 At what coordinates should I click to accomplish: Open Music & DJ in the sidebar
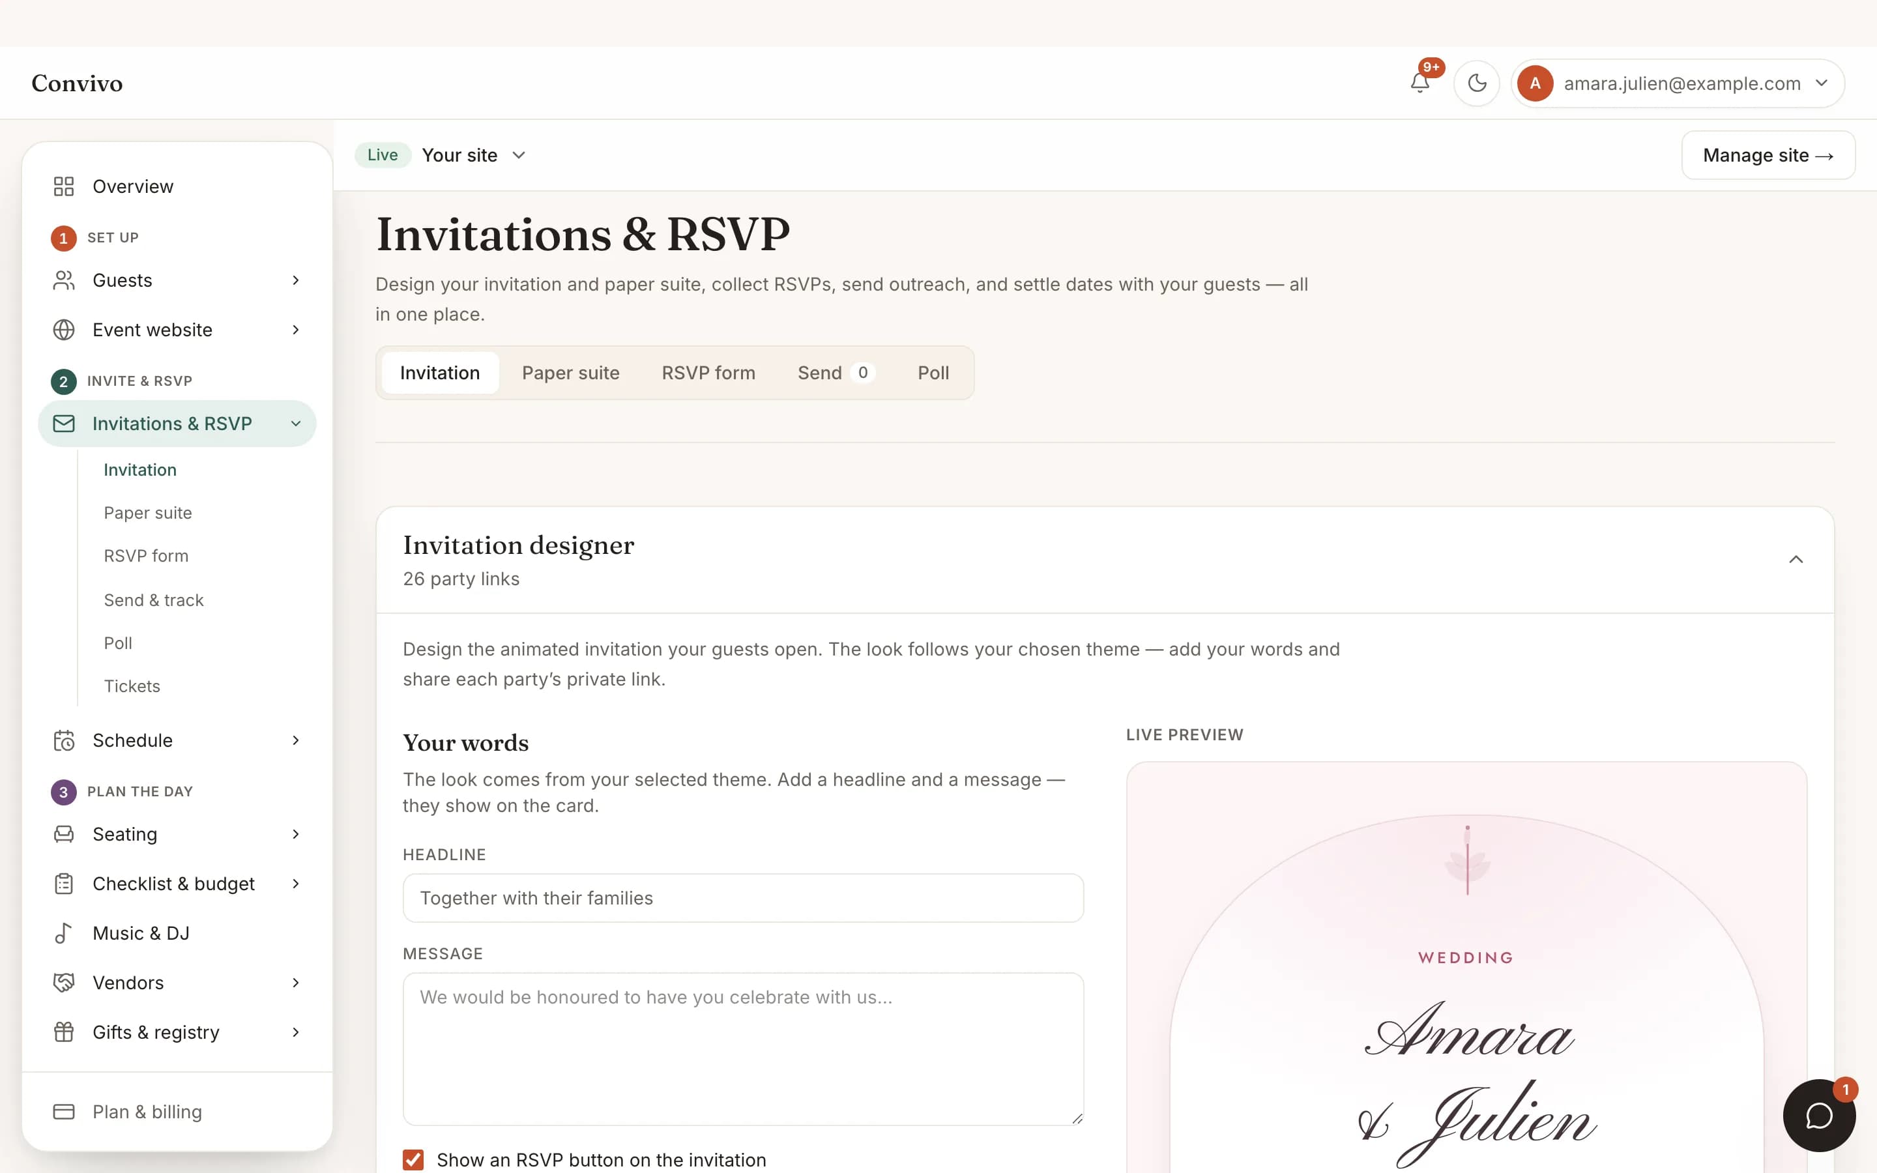click(177, 933)
